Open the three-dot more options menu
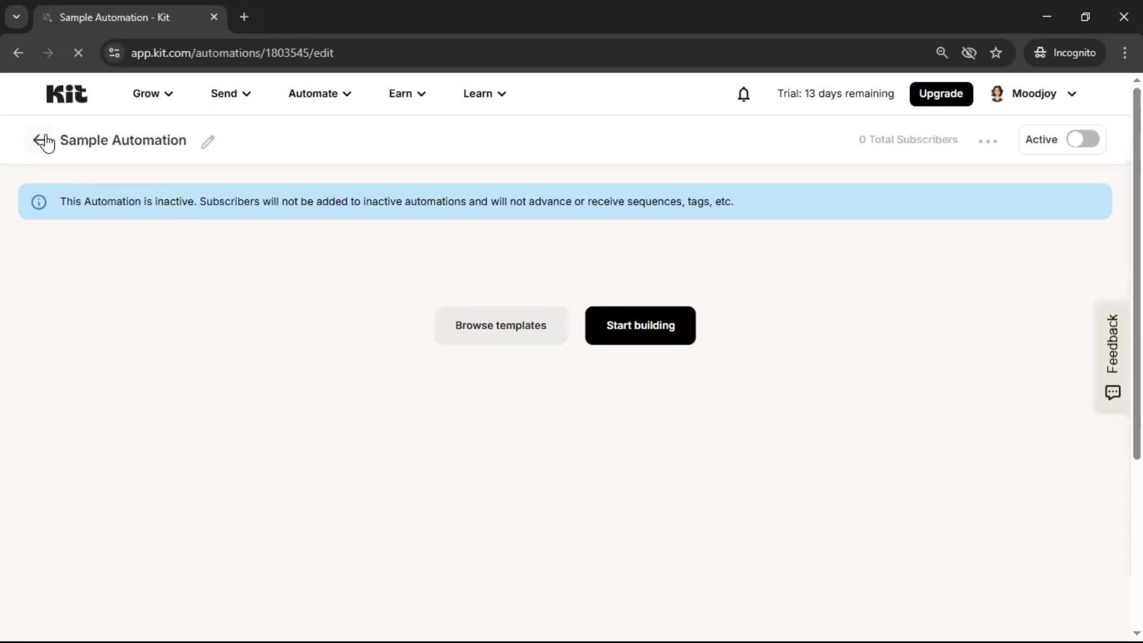Screen dimensions: 1143x643 click(988, 141)
